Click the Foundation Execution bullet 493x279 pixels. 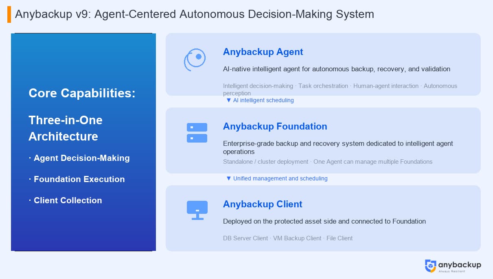pos(77,179)
